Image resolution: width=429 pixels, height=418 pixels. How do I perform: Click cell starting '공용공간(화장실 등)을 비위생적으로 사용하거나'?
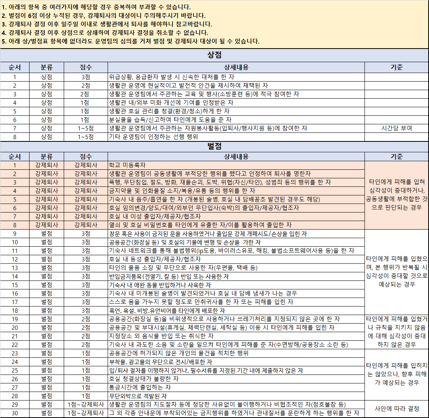click(x=236, y=319)
